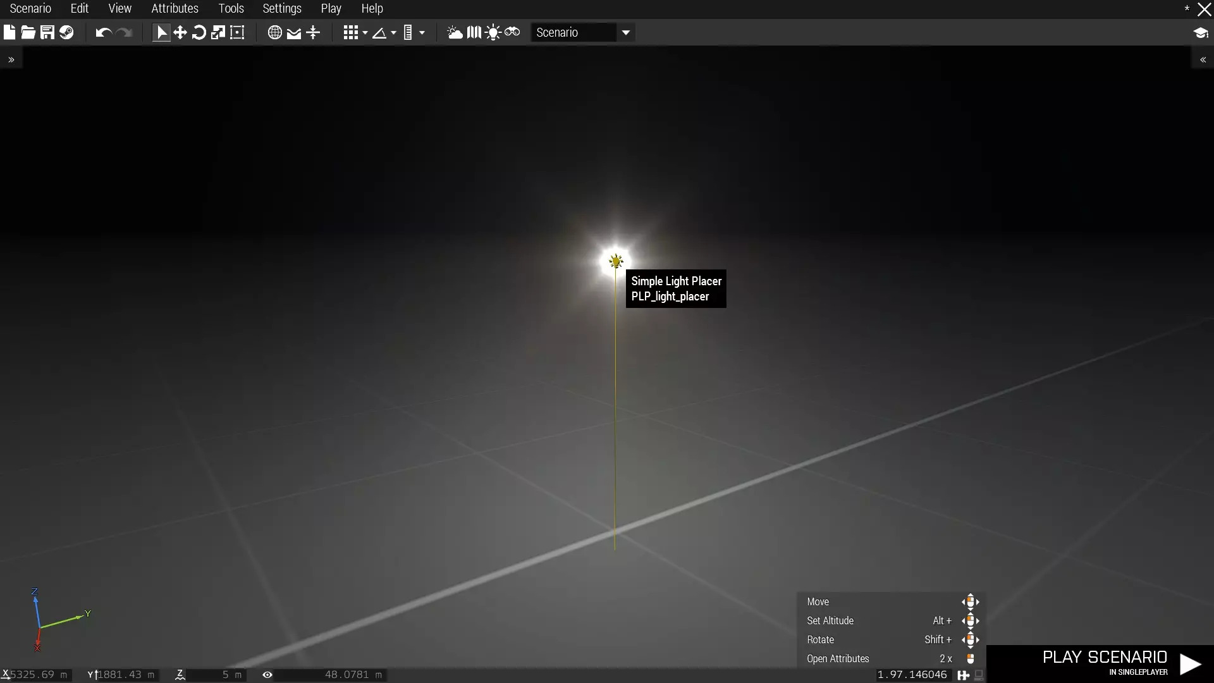Viewport: 1214px width, 683px height.
Task: Expand translation grid dropdown arrow
Action: point(365,33)
